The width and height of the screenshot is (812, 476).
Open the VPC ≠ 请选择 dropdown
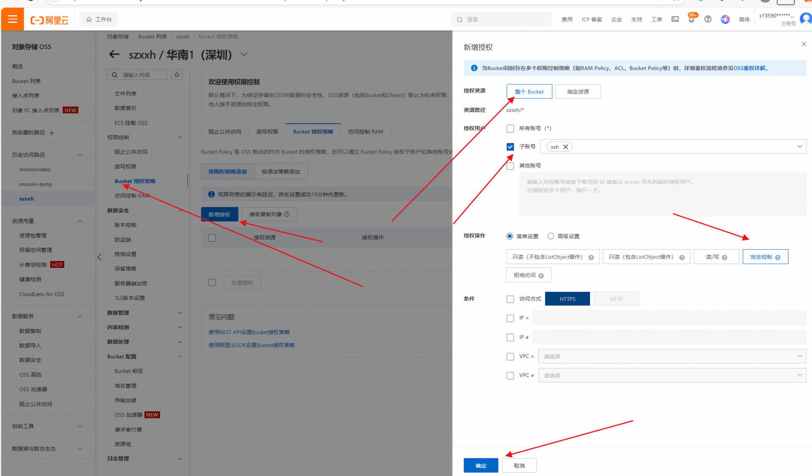pyautogui.click(x=672, y=375)
